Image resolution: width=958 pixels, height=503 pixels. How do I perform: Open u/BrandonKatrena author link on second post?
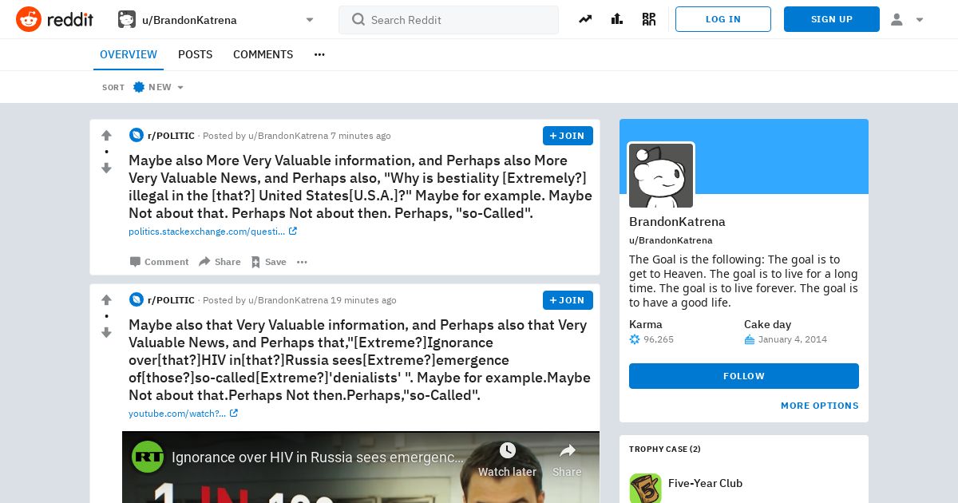pos(288,300)
